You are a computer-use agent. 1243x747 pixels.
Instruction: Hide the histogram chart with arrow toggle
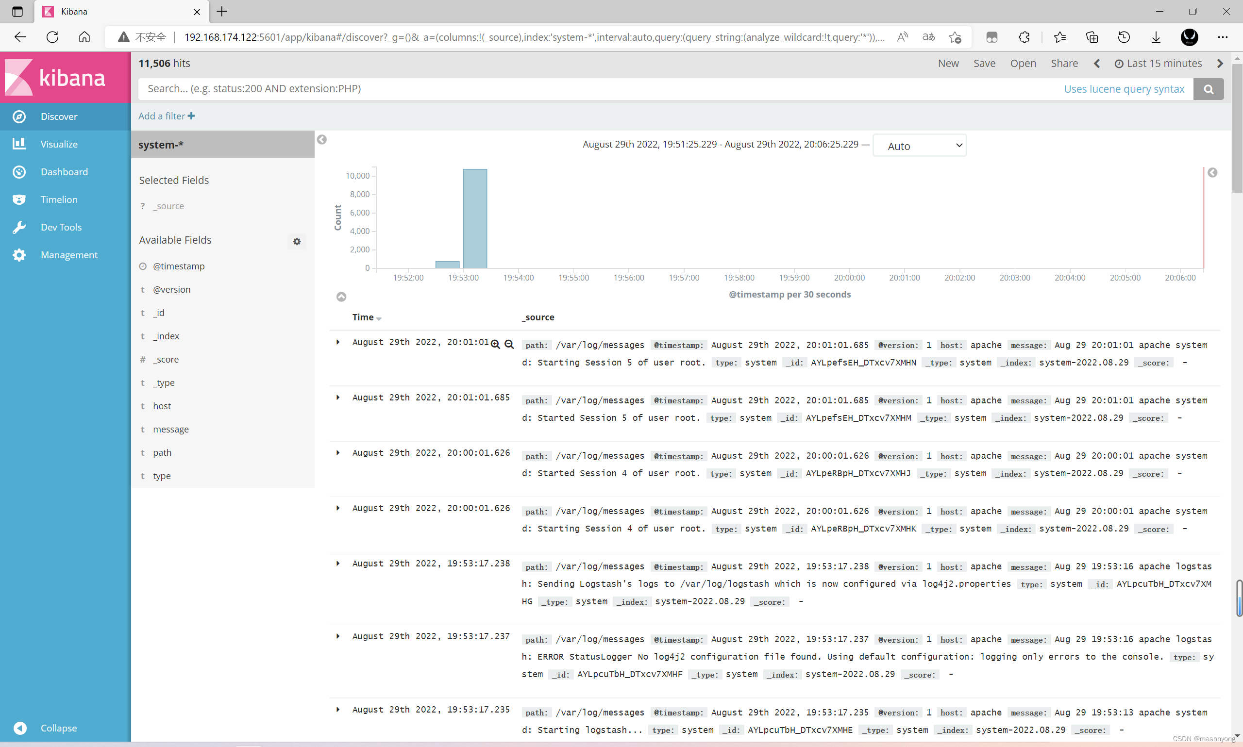coord(341,297)
